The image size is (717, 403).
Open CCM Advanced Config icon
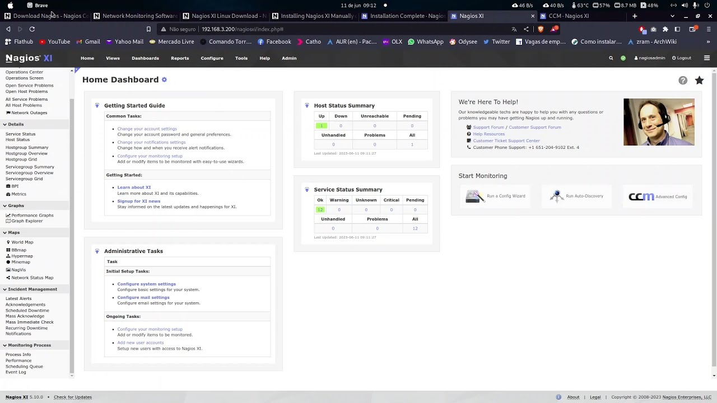pos(641,196)
